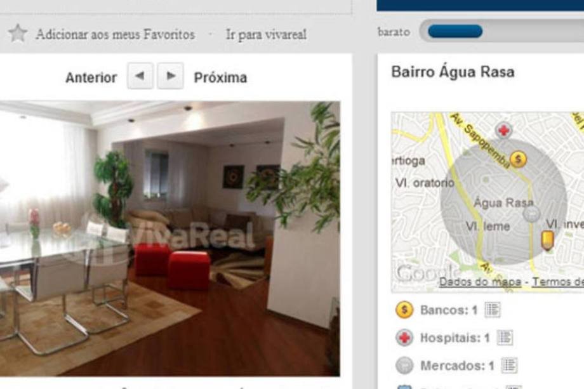This screenshot has height=389, width=584.
Task: Click the Mercados grey legend icon
Action: coord(404,366)
